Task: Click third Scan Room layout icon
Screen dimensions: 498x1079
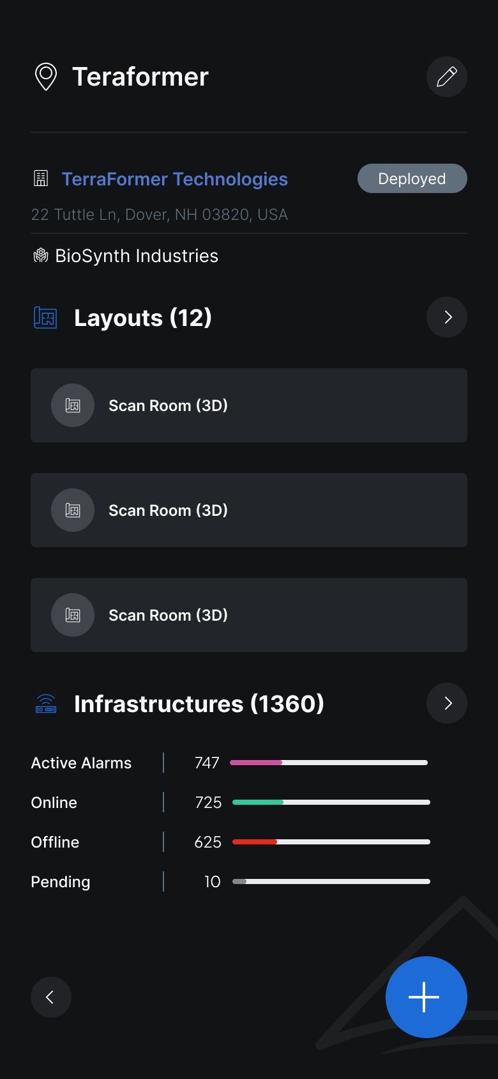Action: coord(73,615)
